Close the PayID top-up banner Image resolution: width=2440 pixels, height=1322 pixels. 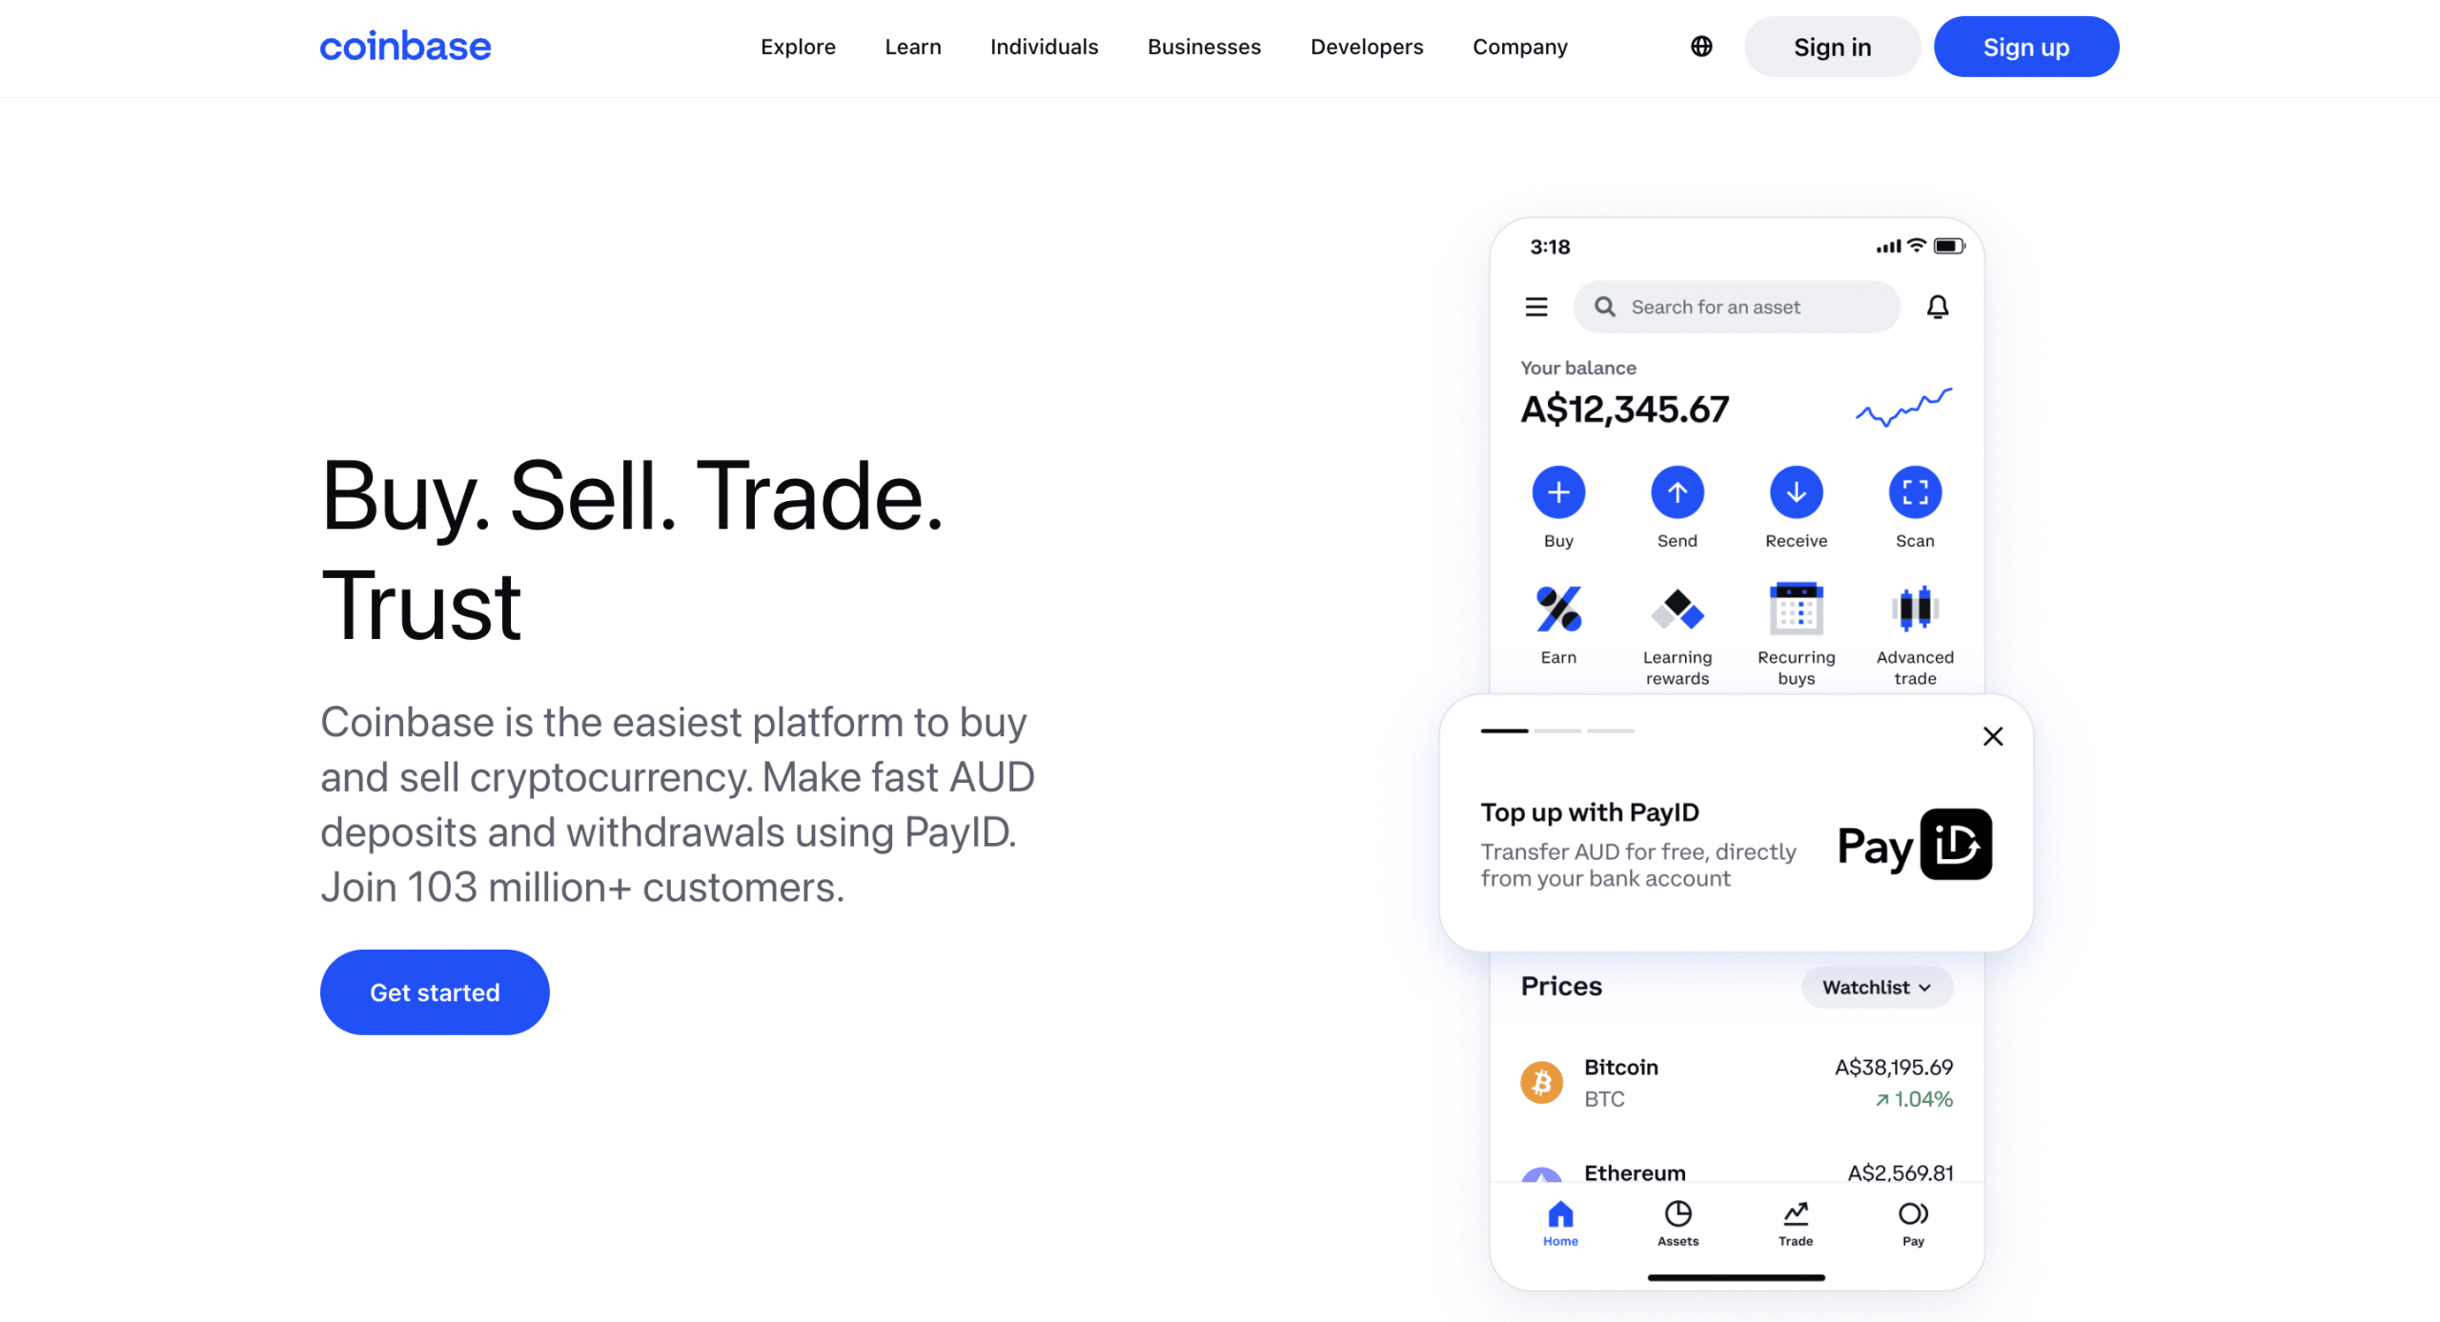point(1992,737)
